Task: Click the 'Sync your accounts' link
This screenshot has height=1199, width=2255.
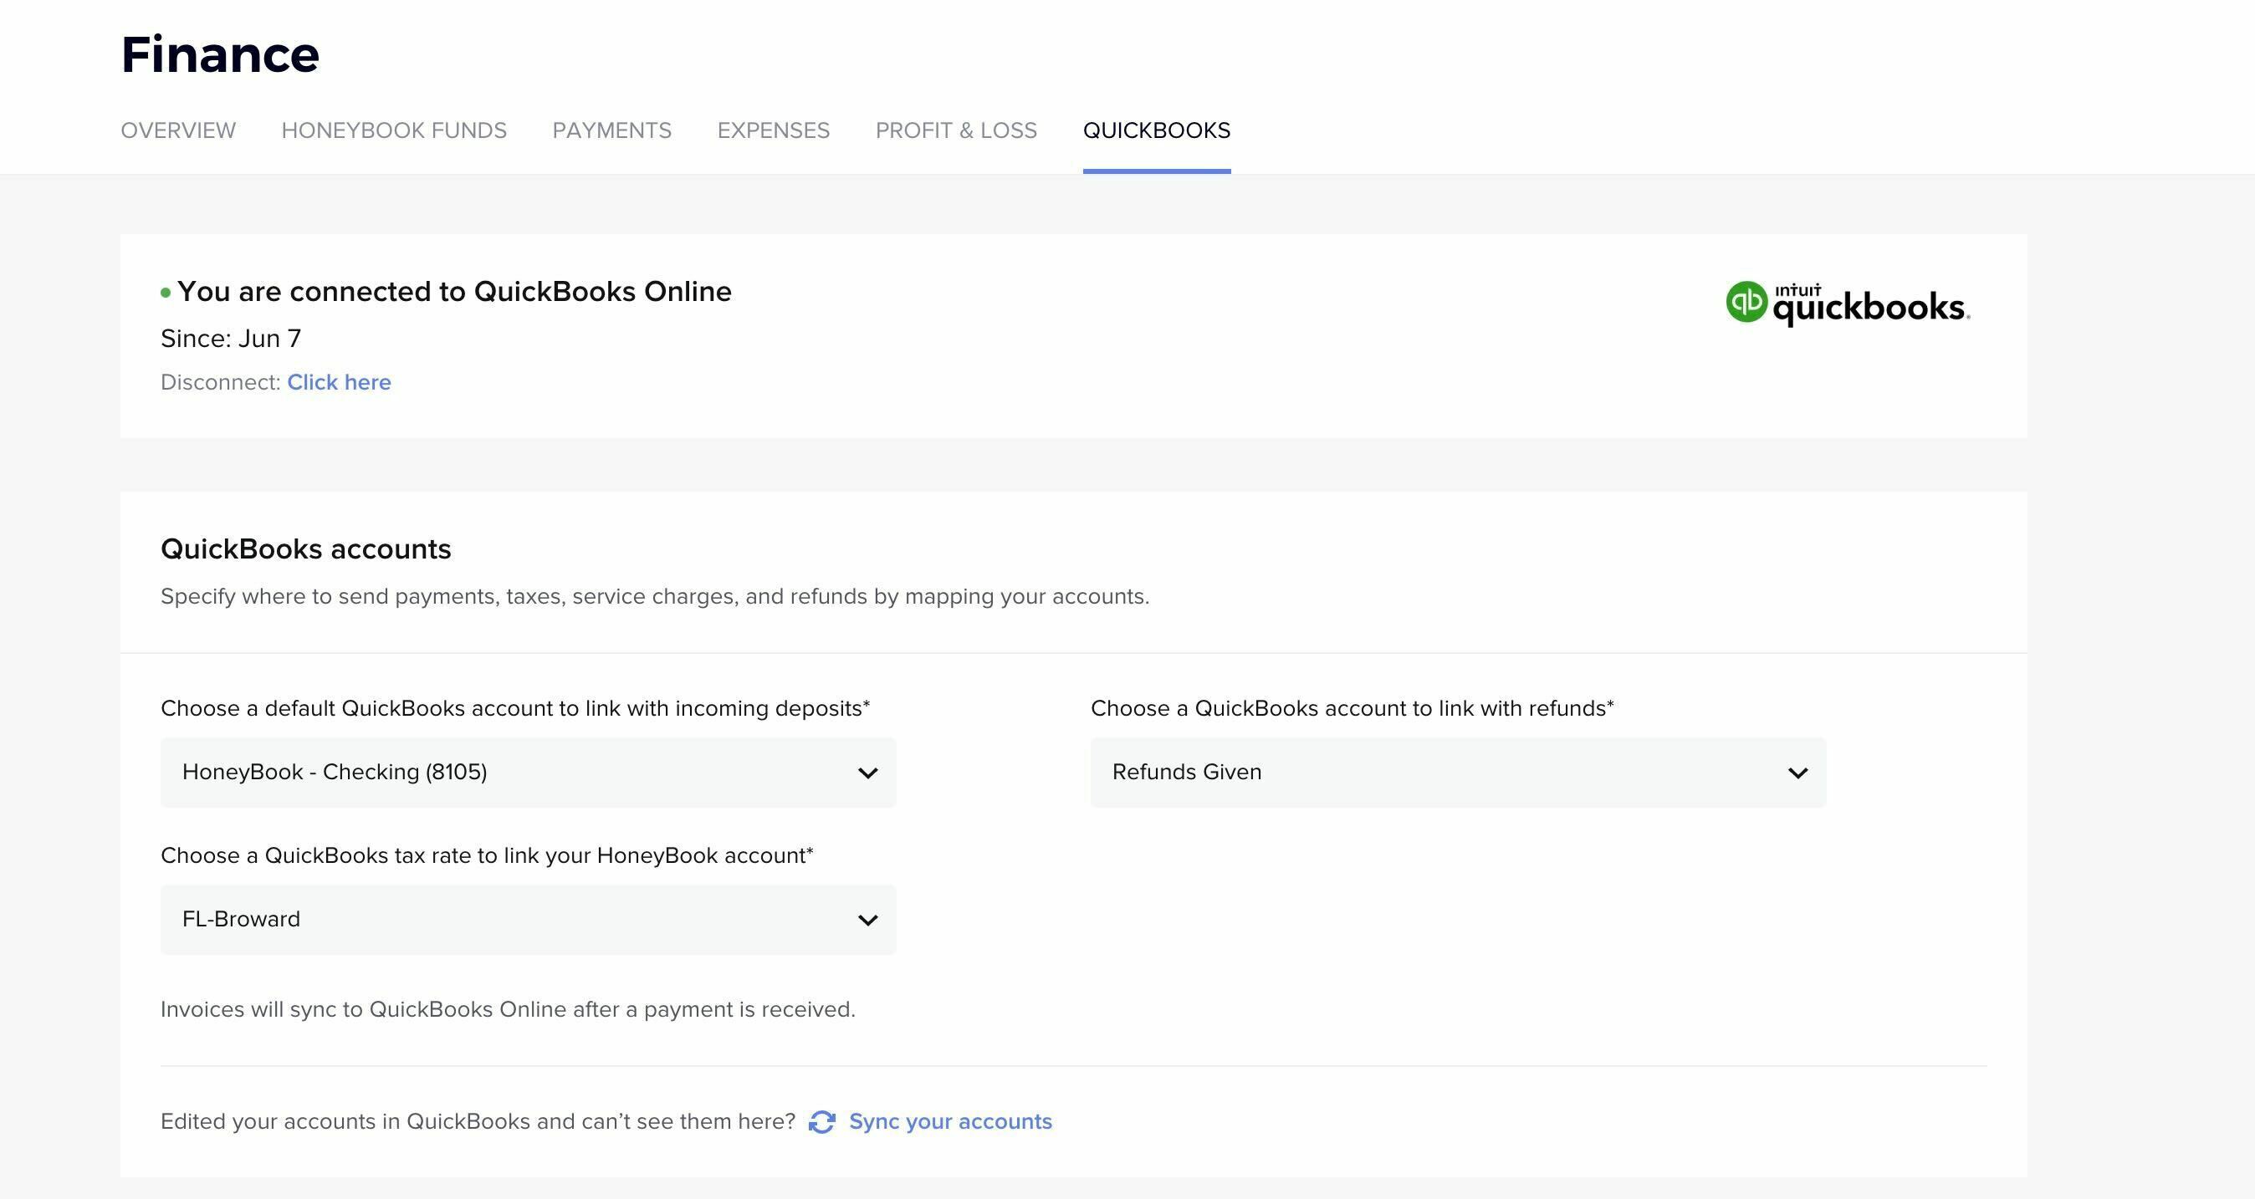Action: (x=951, y=1122)
